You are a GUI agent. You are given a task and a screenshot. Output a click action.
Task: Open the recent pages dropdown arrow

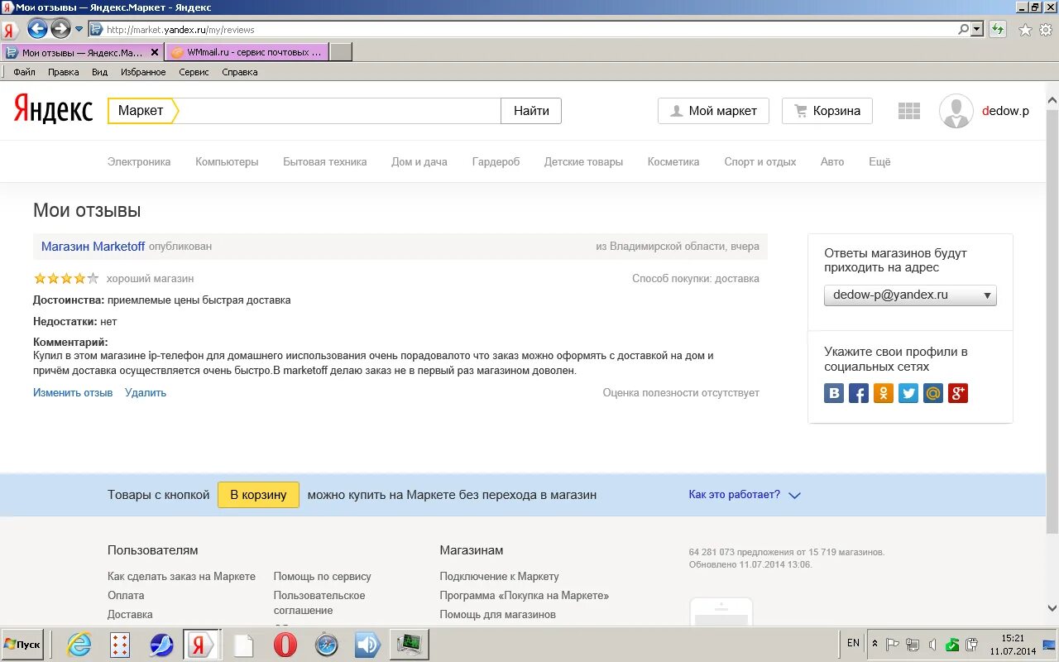pyautogui.click(x=79, y=29)
